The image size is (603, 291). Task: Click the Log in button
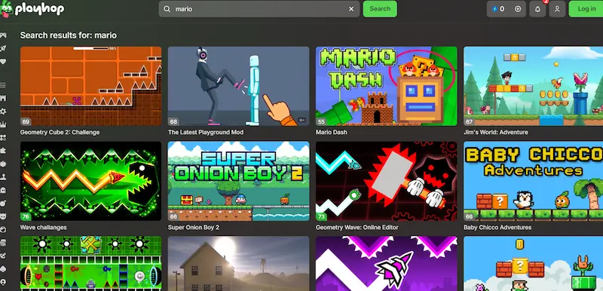[586, 9]
